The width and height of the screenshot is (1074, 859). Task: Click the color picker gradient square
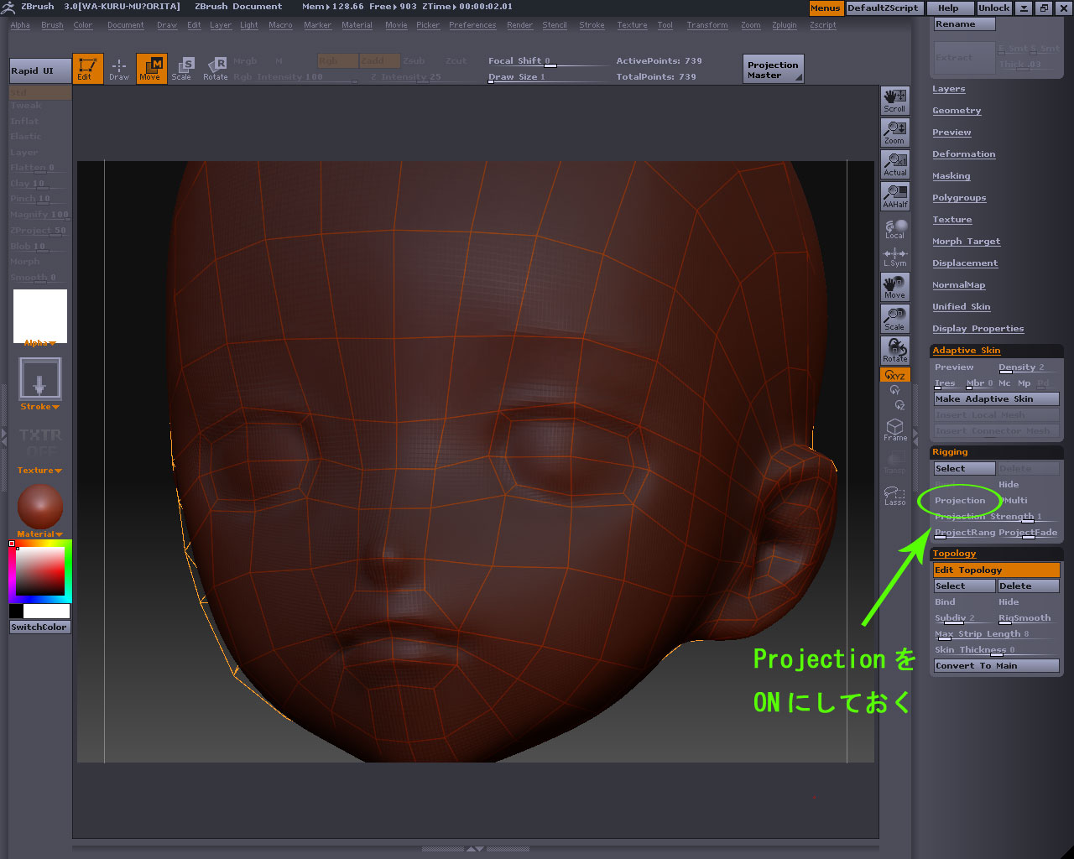pos(40,571)
